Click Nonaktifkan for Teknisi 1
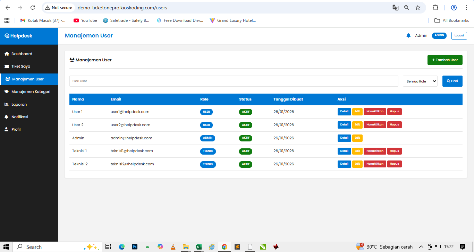The image size is (474, 252). point(375,151)
